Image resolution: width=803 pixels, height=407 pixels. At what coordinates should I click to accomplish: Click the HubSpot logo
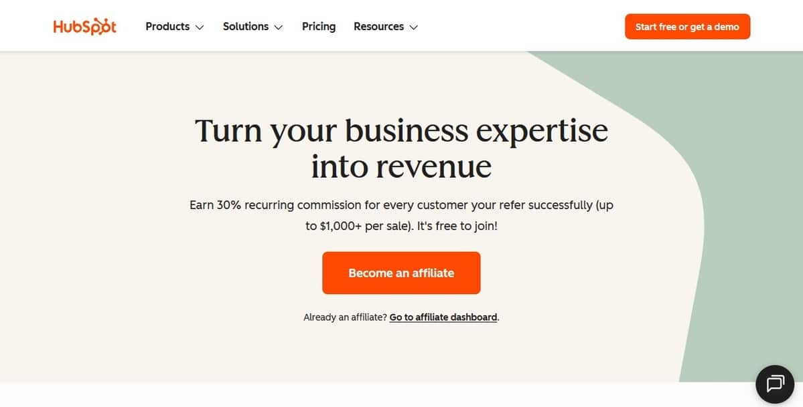84,27
